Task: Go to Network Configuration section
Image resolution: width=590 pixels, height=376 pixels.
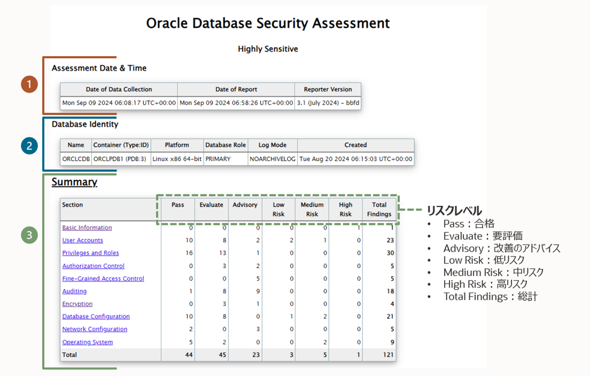Action: [95, 330]
